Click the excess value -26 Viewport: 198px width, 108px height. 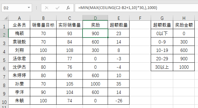coord(119,100)
